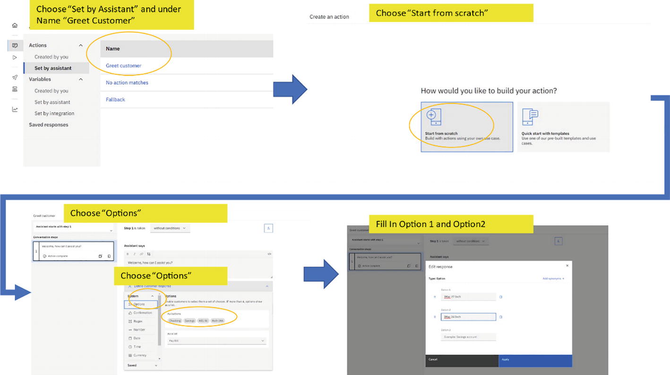This screenshot has height=375, width=670.
Task: Open the 'without conditions' dropdown in left editor
Action: point(170,228)
